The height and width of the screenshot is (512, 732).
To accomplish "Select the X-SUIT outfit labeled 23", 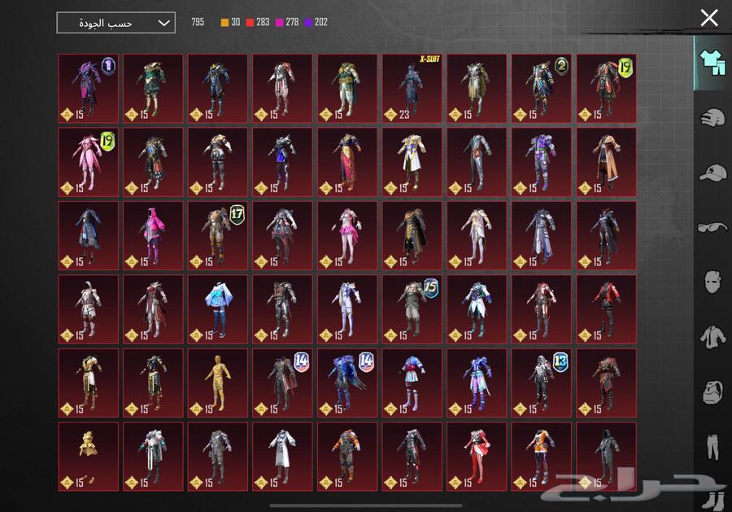I will pyautogui.click(x=412, y=88).
